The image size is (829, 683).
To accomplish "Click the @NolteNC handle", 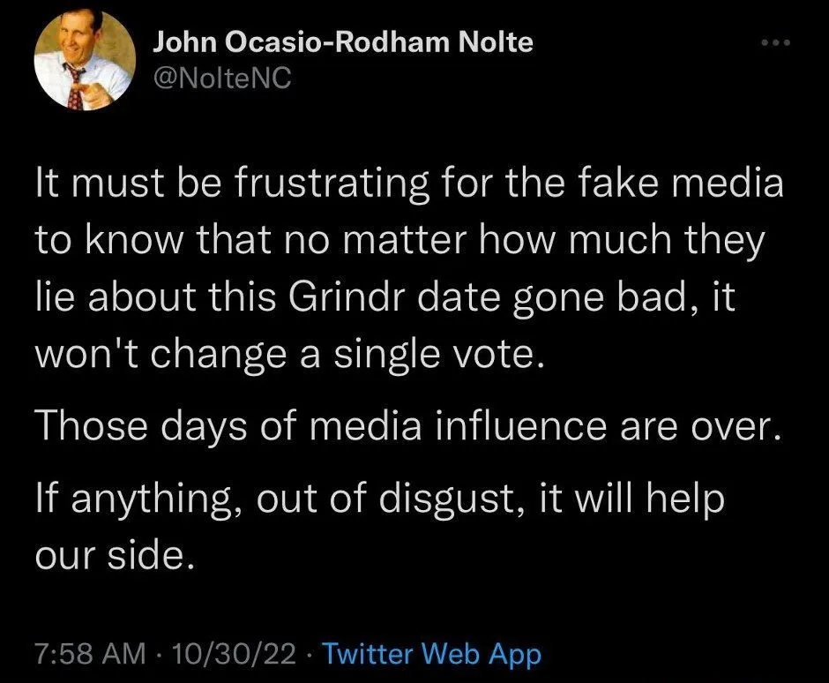I will pos(222,79).
